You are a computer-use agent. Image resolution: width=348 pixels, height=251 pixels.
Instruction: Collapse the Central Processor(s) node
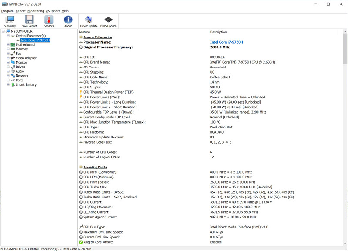pos(8,36)
